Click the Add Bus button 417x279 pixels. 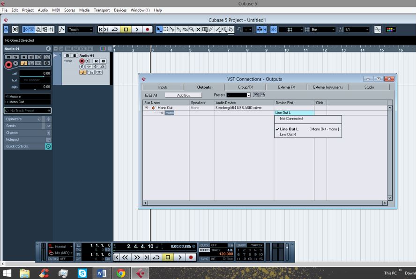(183, 95)
